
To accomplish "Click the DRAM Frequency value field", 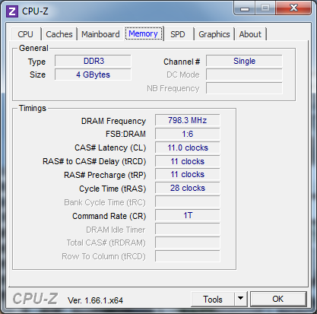I will 188,120.
